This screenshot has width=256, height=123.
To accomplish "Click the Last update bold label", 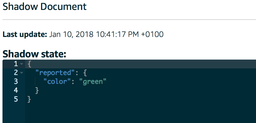I will click(x=25, y=34).
